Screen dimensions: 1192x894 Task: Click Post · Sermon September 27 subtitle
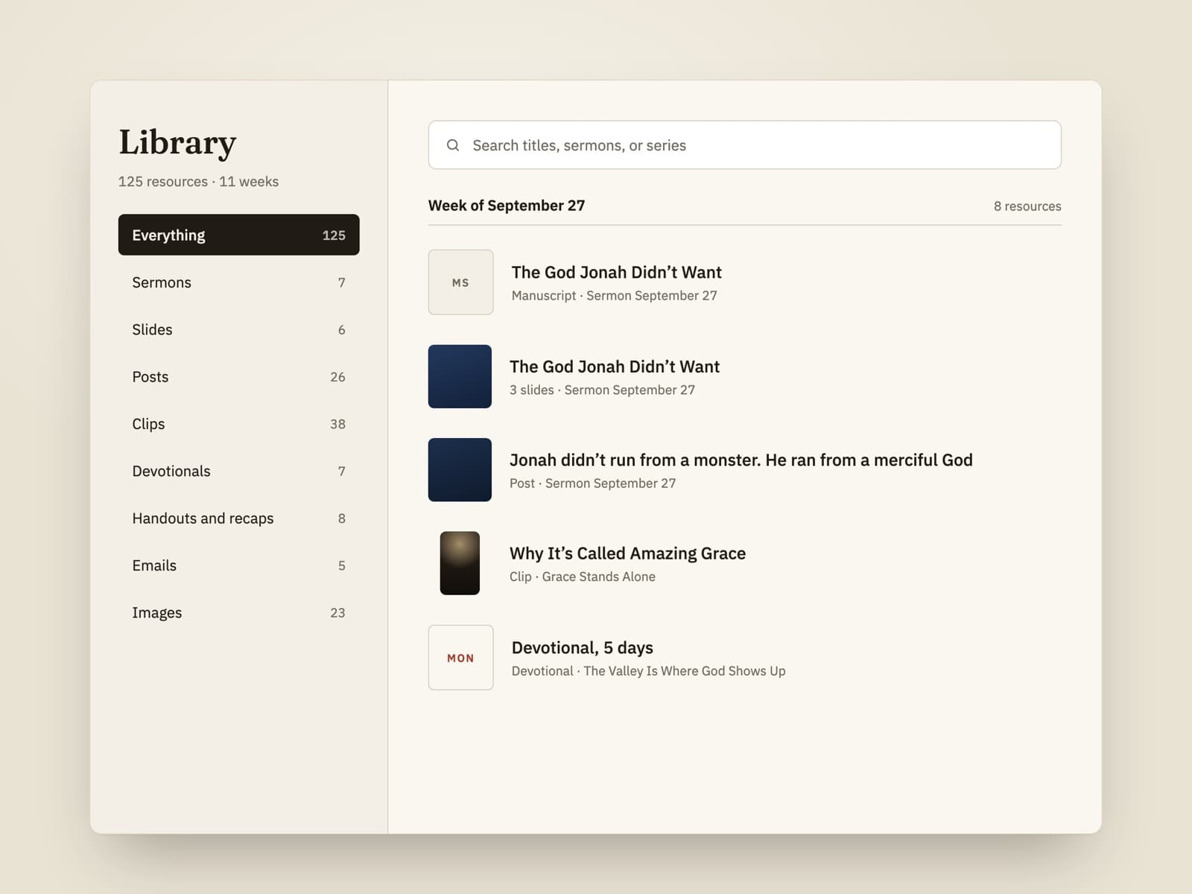click(x=592, y=483)
